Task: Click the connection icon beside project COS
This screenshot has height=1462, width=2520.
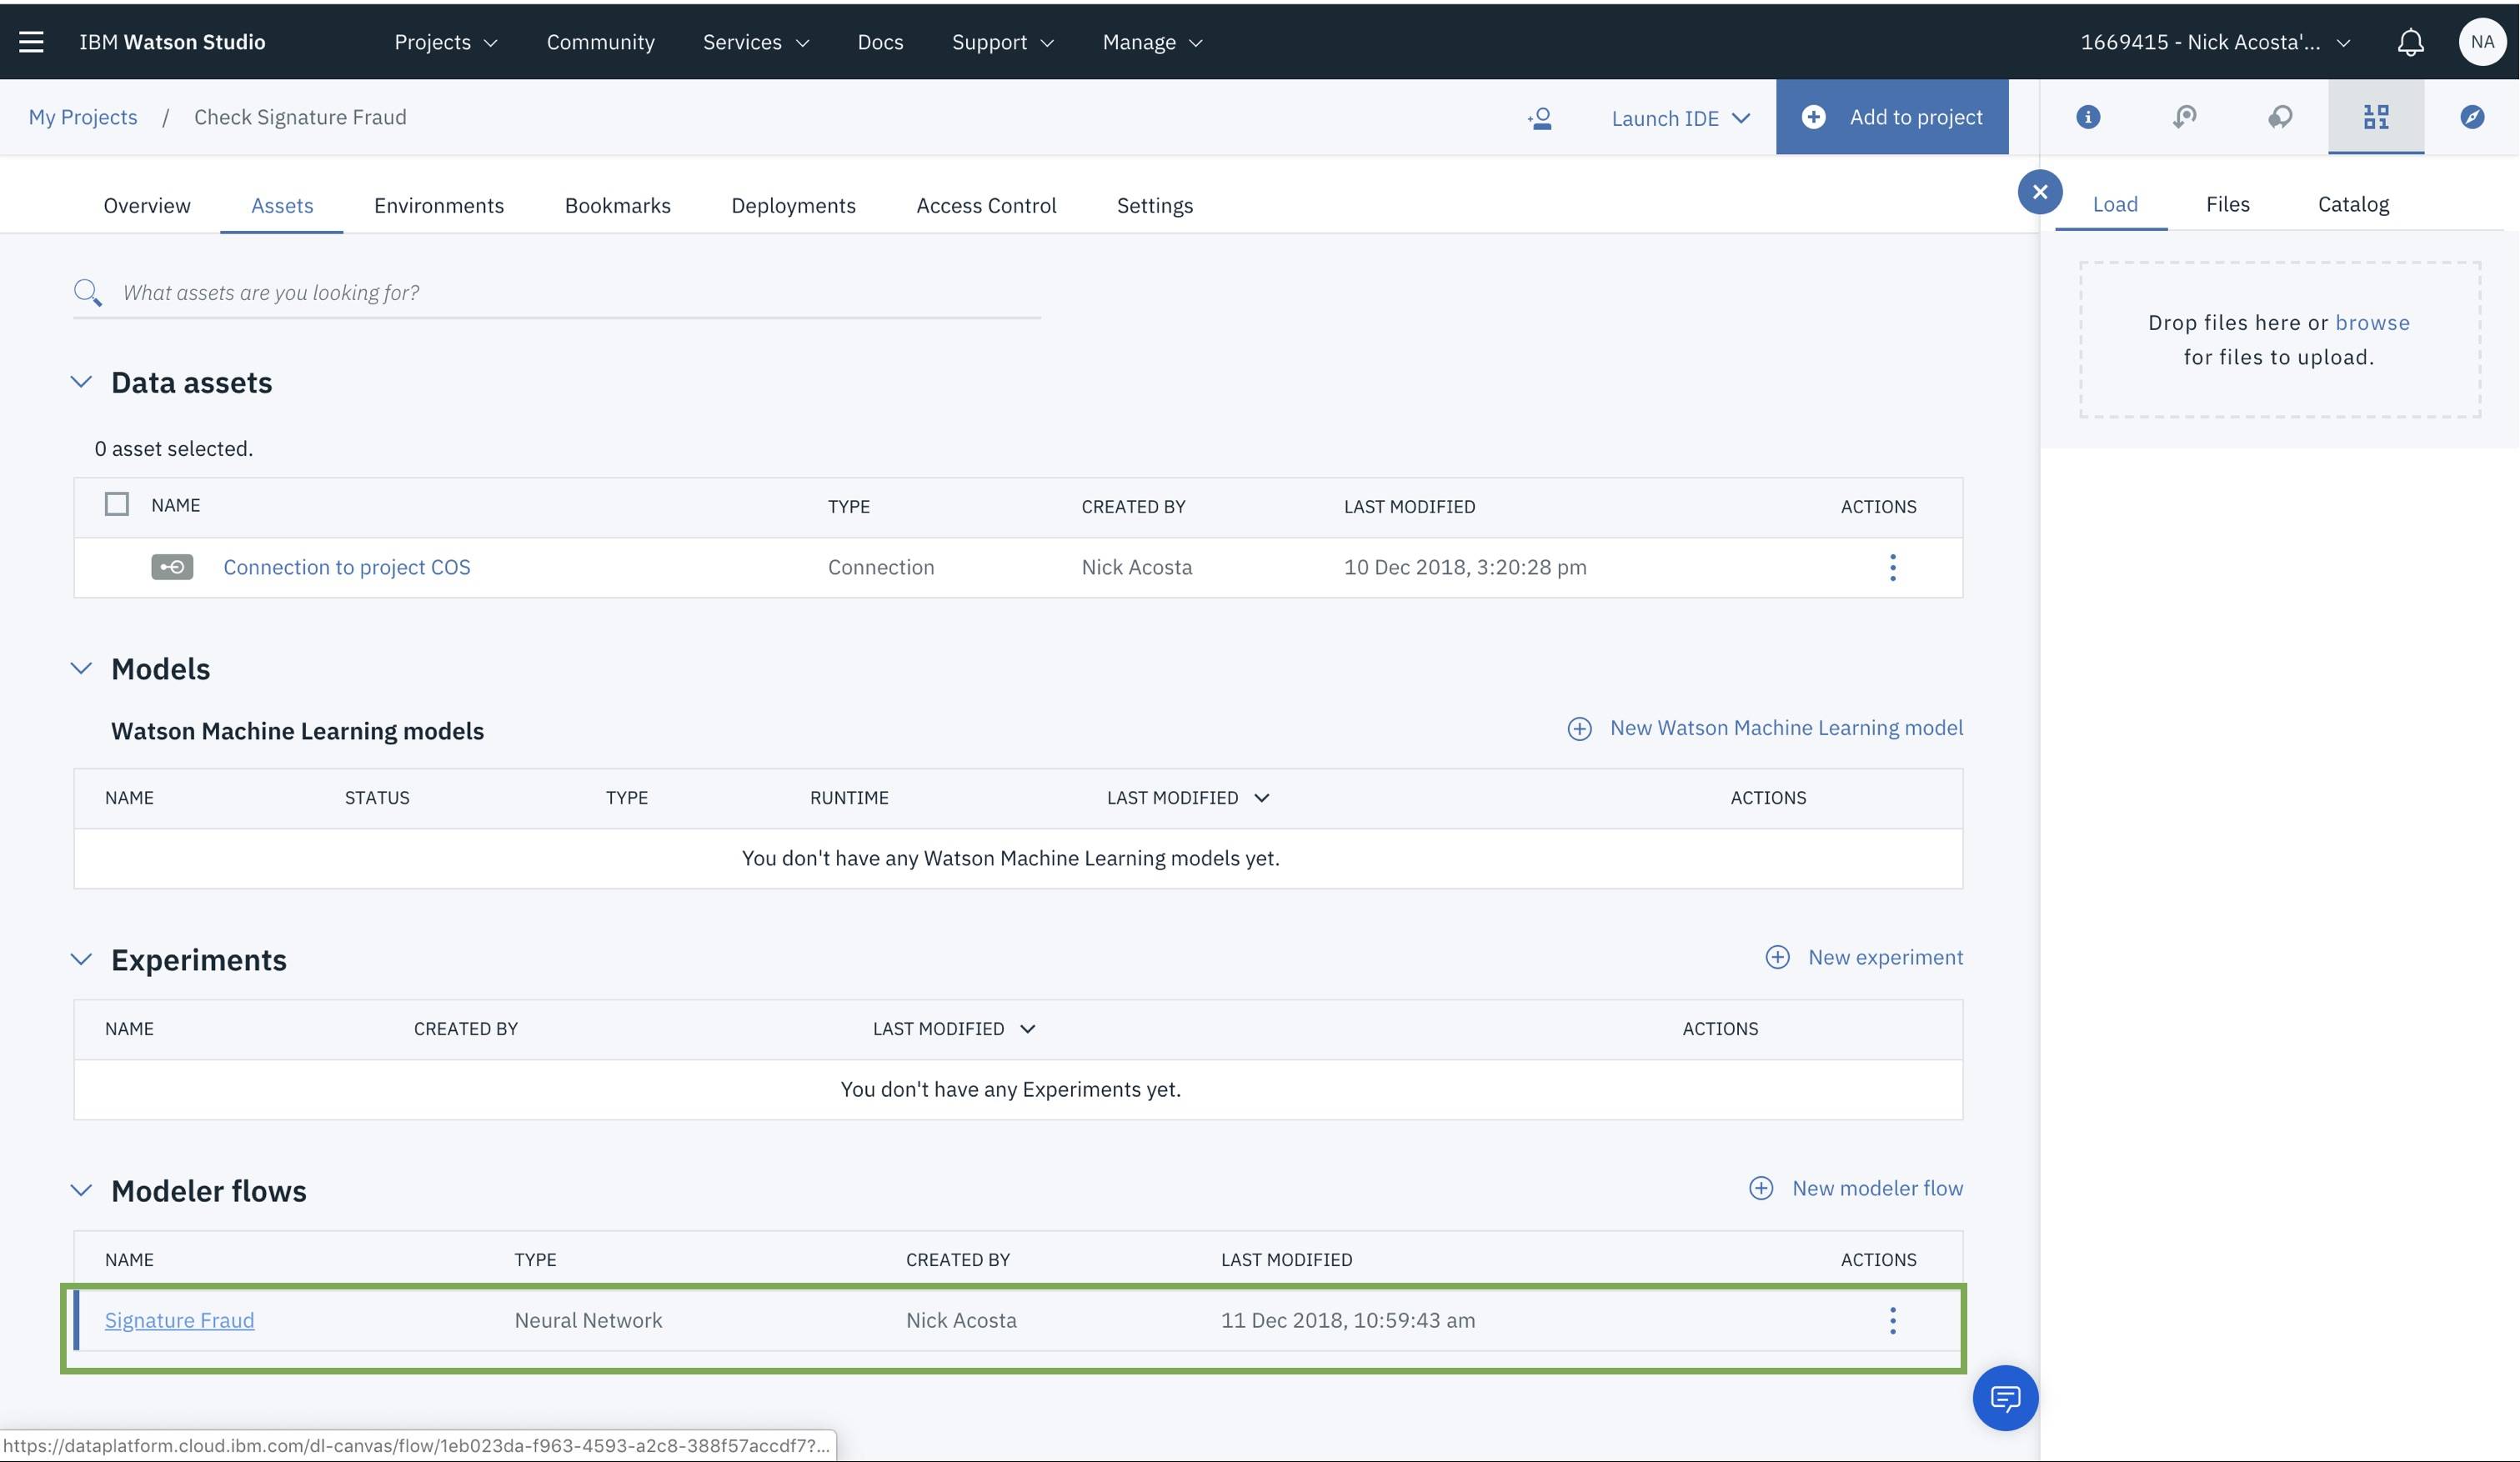Action: click(172, 567)
